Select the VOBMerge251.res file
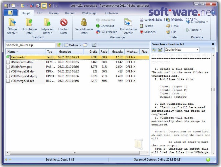 pos(22,81)
